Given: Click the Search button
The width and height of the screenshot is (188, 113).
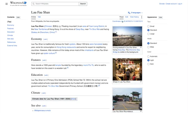Looking at the screenshot, I should click(x=83, y=4).
